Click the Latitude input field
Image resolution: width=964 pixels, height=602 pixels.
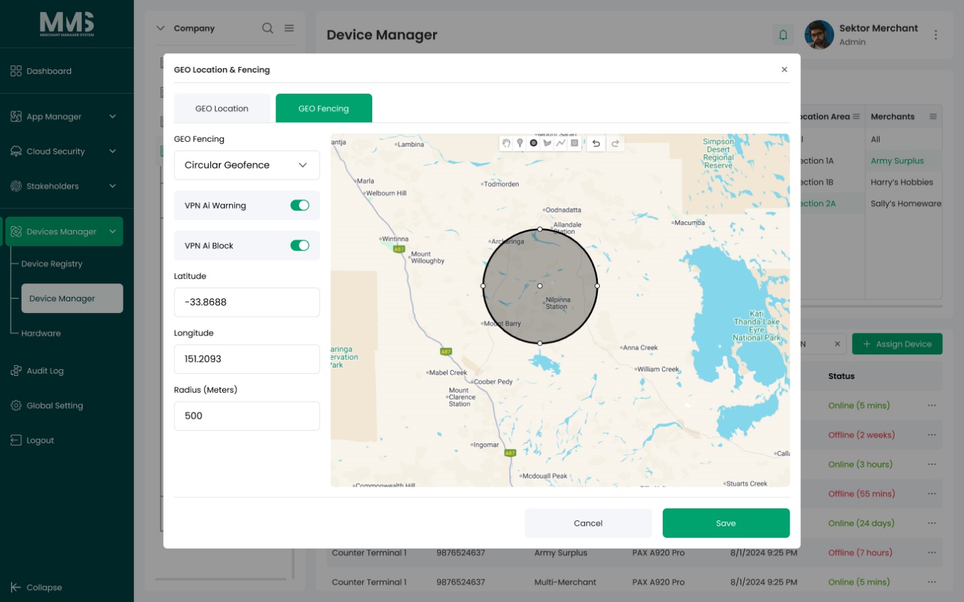point(247,302)
